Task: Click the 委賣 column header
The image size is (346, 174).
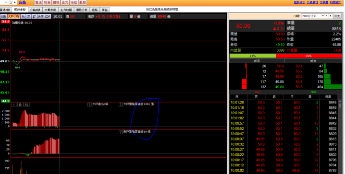Action: [313, 61]
